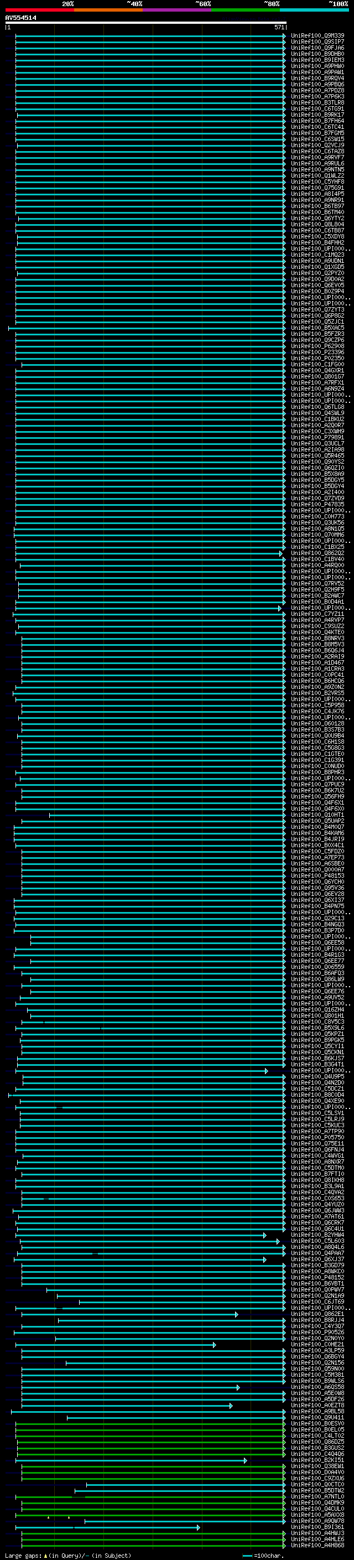This screenshot has width=354, height=1560.
Task: Select label UniRef100_P62908
Action: tap(317, 346)
